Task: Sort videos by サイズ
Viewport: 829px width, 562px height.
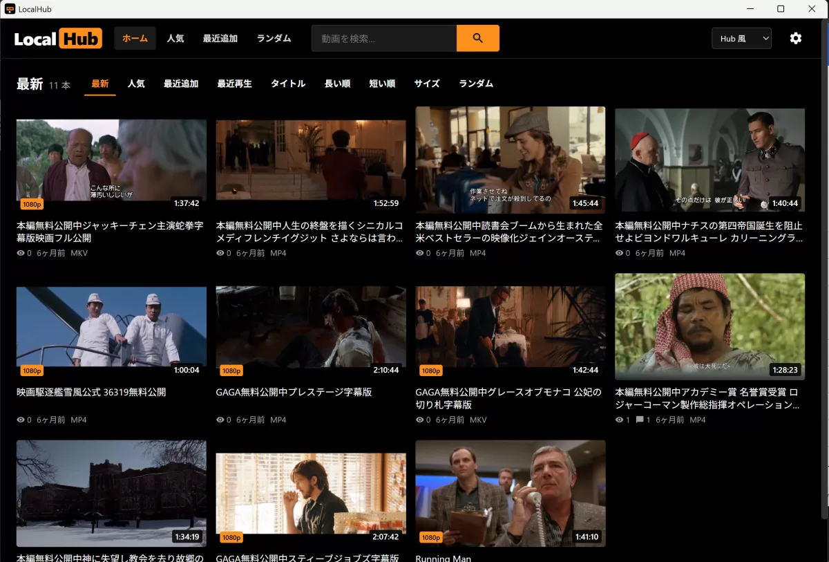Action: (427, 84)
